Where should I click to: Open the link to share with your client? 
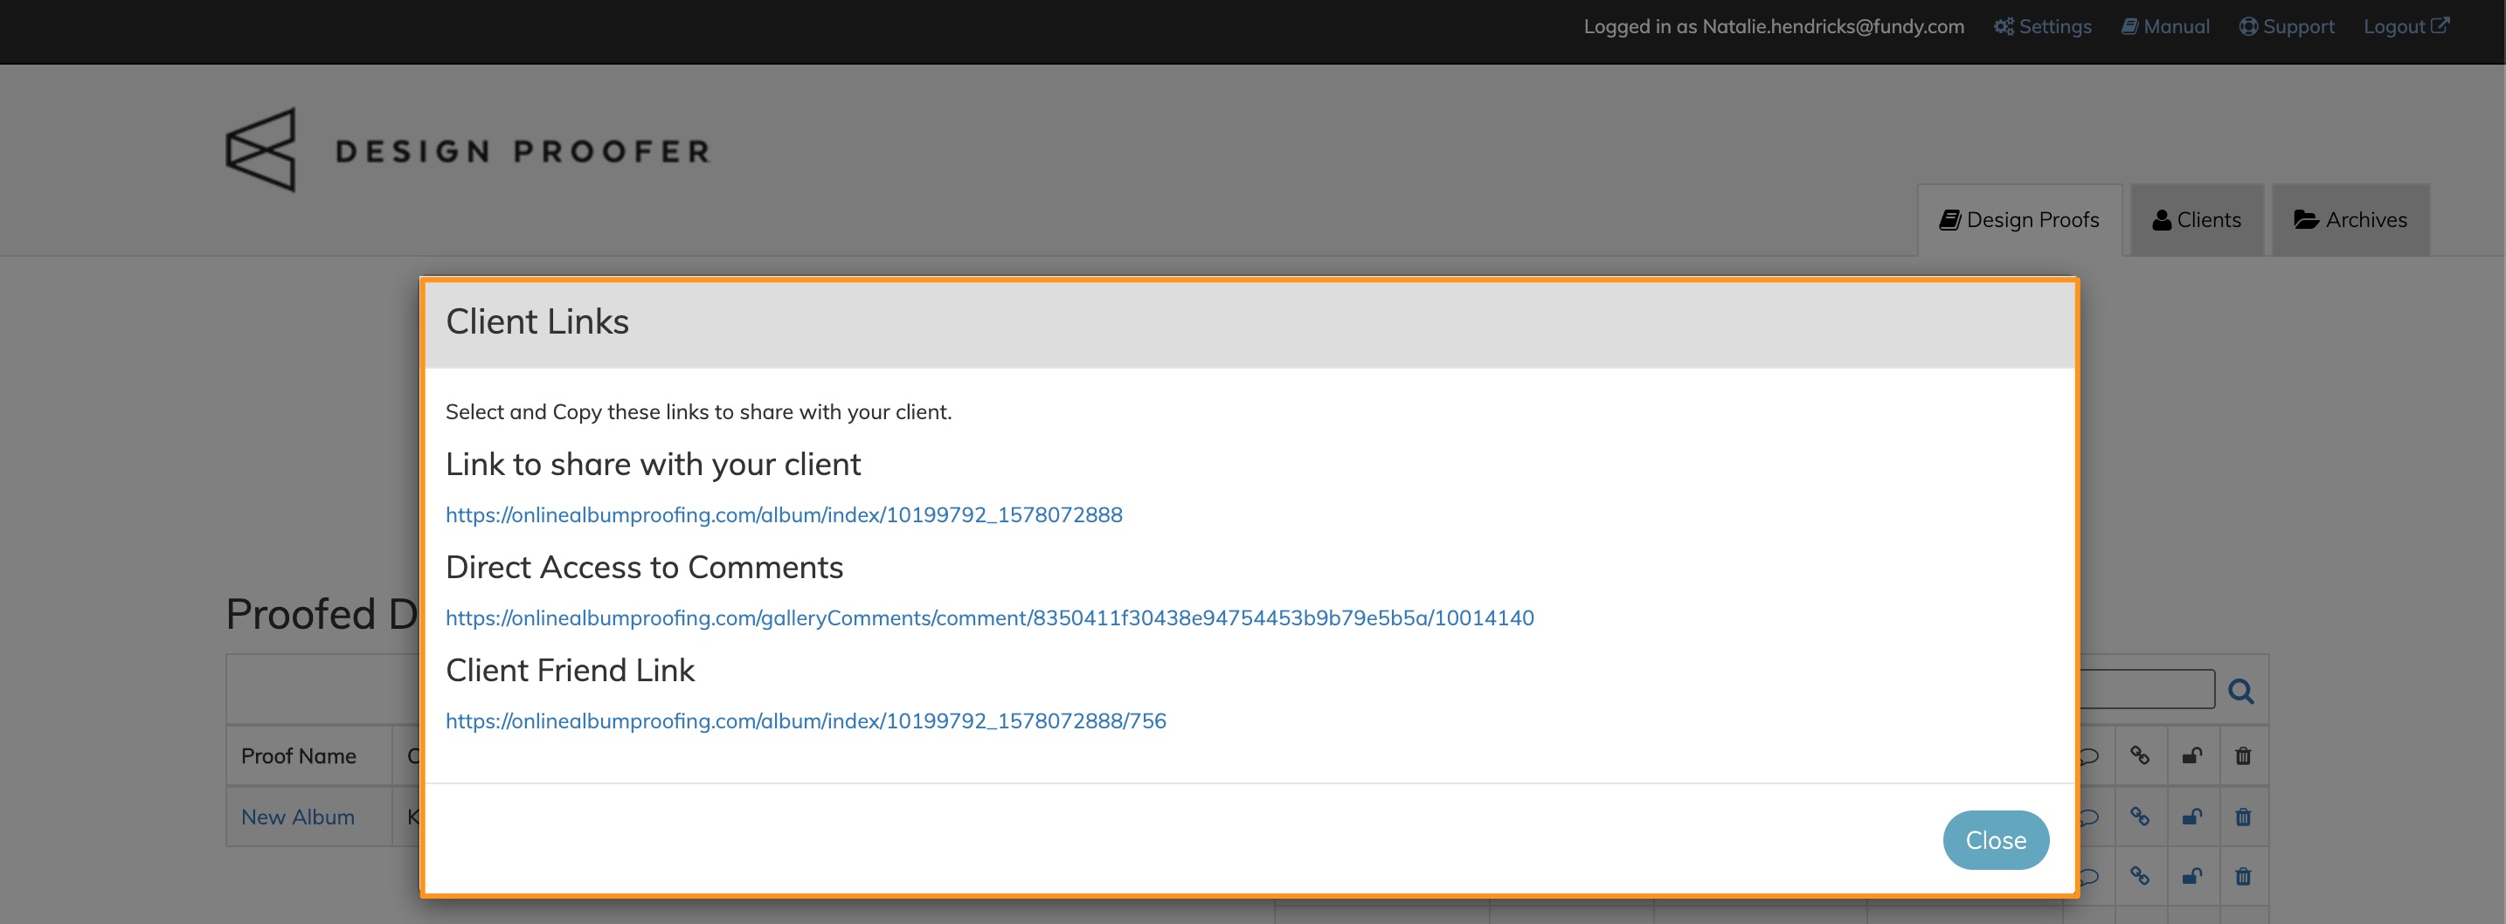[783, 514]
